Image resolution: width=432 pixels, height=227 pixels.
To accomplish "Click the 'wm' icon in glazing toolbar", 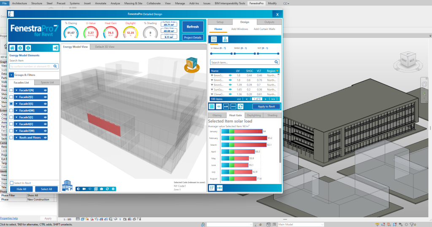I will click(x=233, y=107).
